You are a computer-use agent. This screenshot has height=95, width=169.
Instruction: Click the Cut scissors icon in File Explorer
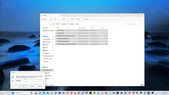[51, 19]
